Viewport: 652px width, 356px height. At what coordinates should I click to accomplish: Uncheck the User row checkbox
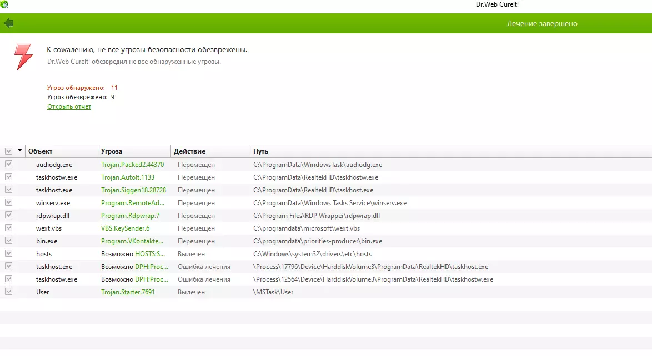coord(8,292)
